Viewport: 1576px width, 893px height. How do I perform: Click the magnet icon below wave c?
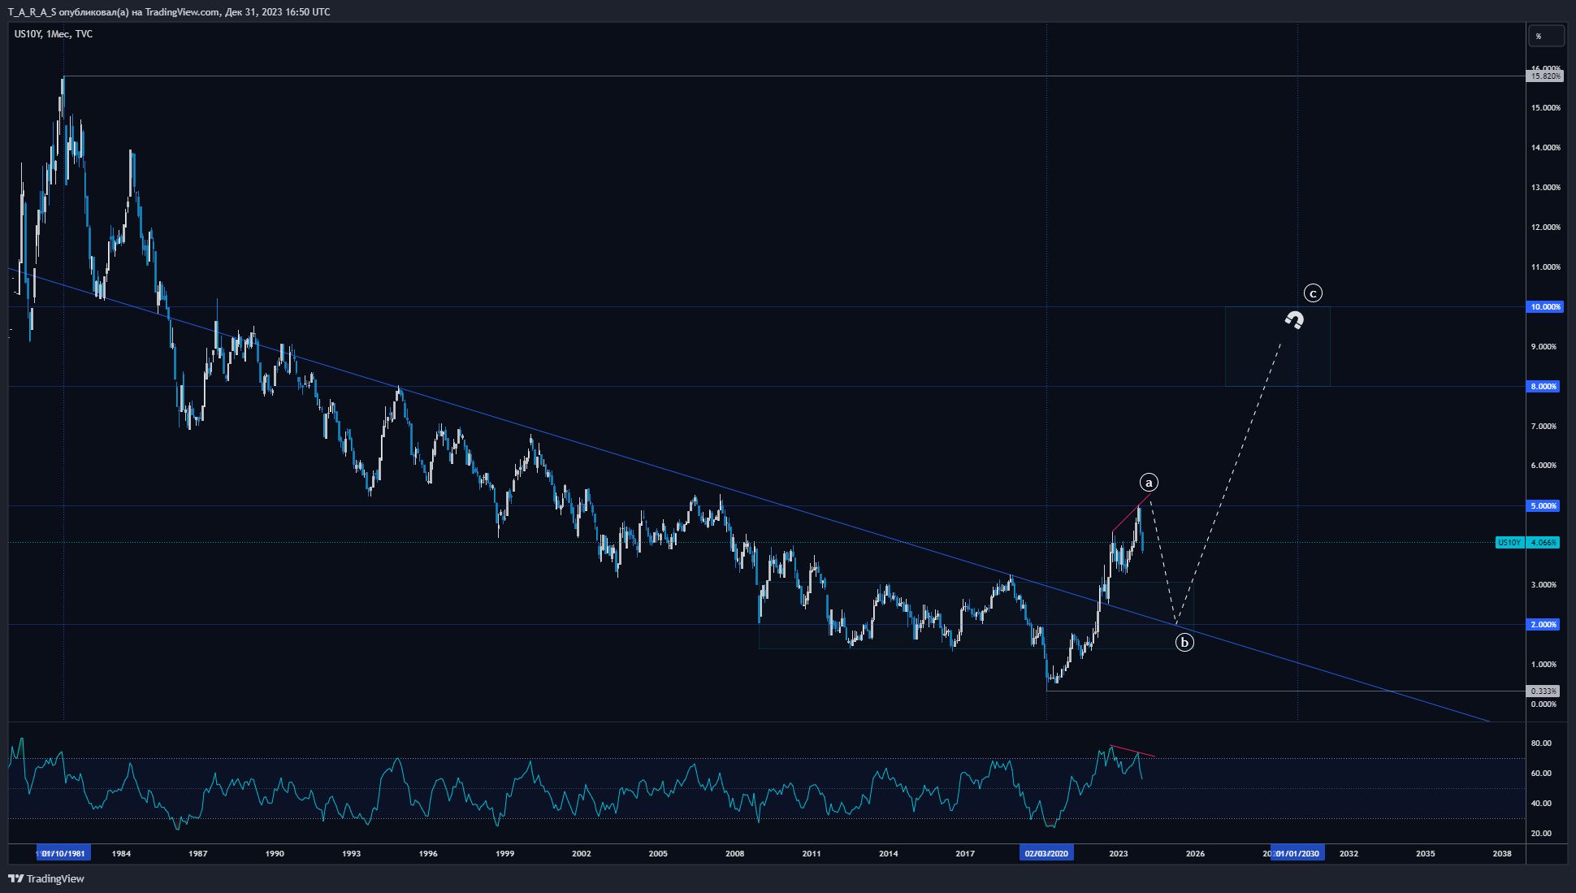click(1294, 320)
